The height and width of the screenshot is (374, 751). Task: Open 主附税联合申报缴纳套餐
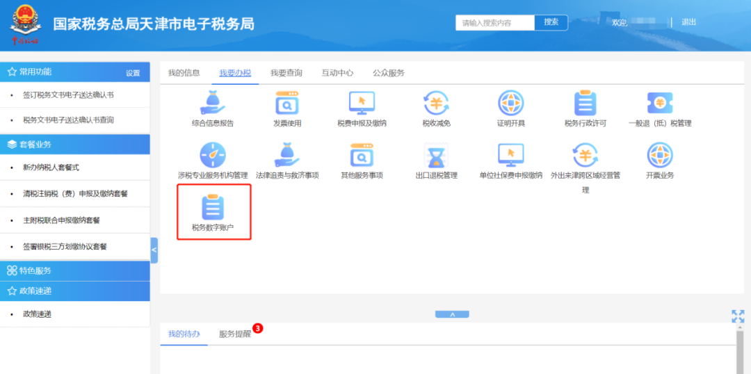tap(62, 220)
